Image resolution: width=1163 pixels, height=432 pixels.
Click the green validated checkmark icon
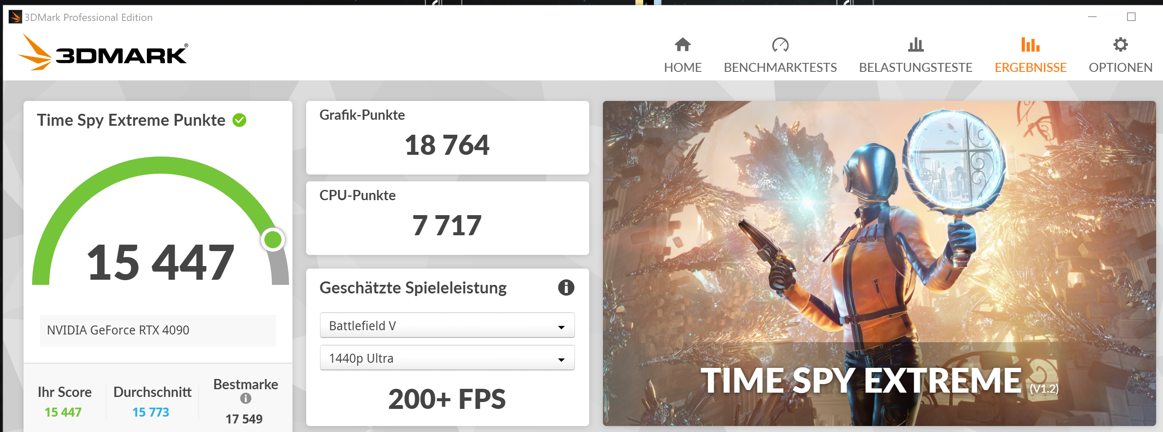point(239,120)
